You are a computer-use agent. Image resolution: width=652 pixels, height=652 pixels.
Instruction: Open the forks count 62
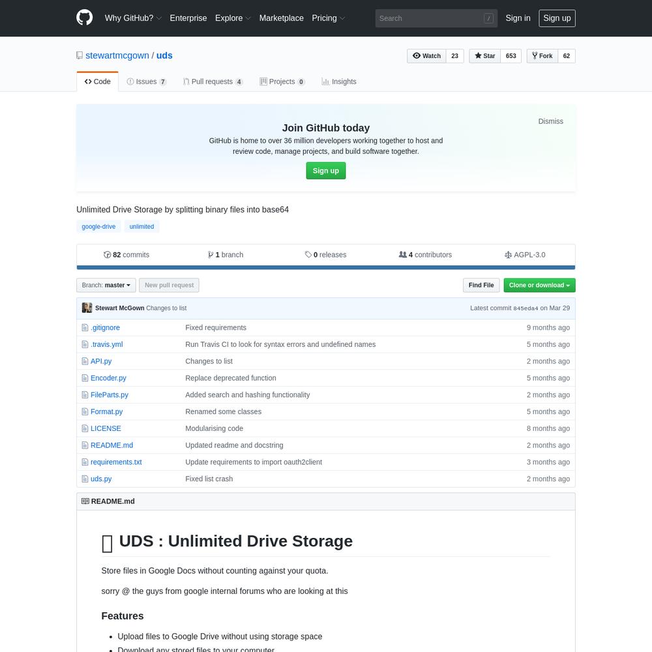[567, 55]
